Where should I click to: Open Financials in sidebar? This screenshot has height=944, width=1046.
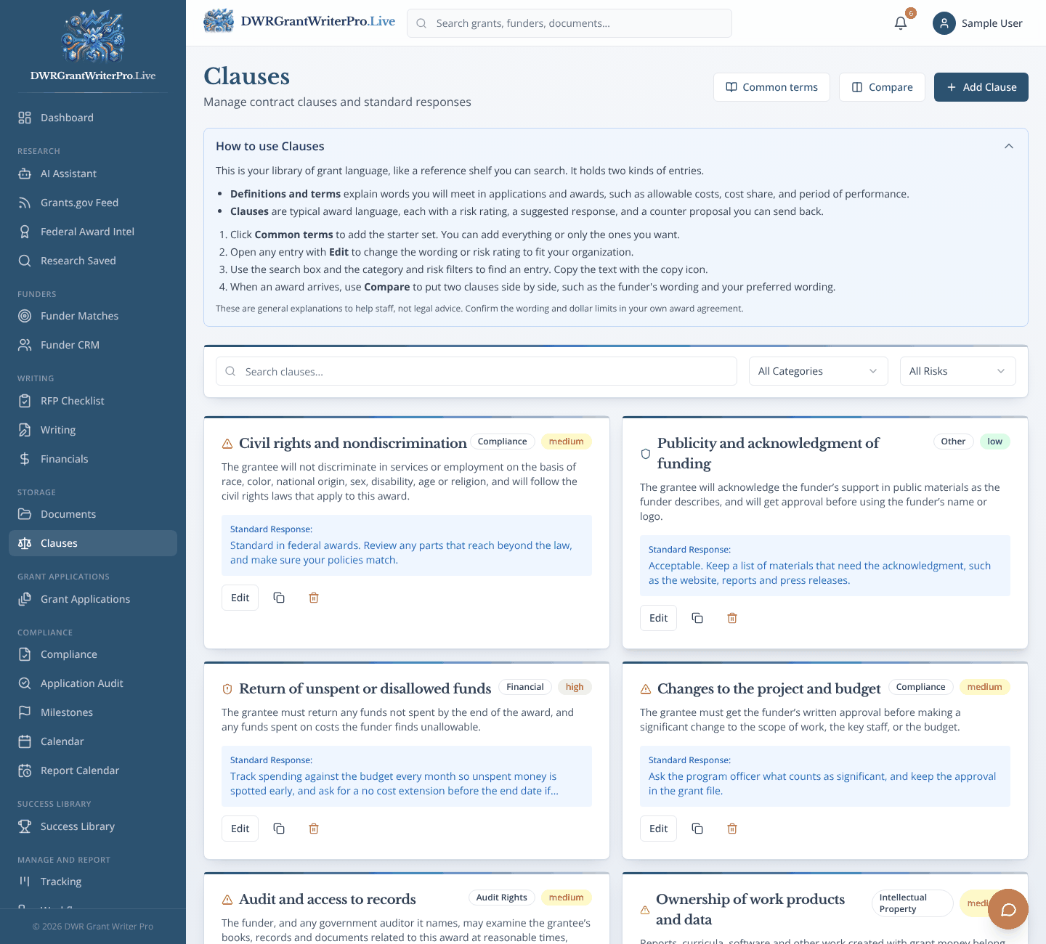[93, 459]
